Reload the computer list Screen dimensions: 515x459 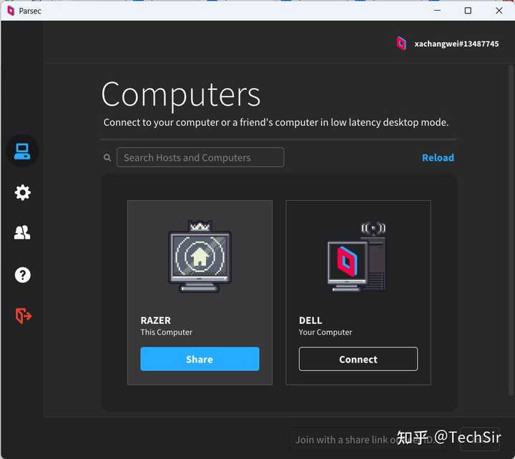438,158
